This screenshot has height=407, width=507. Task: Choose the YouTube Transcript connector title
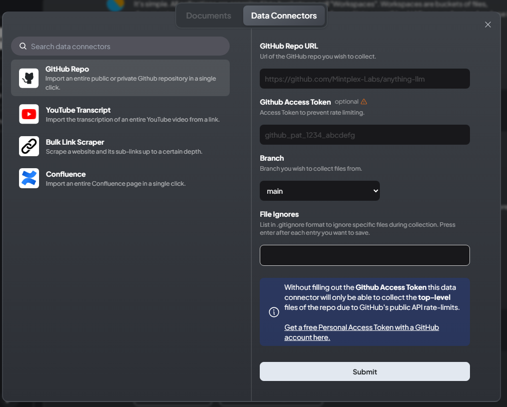78,110
